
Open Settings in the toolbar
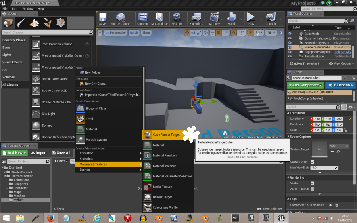pos(177,19)
